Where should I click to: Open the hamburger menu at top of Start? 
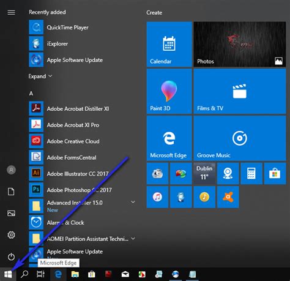pos(11,13)
